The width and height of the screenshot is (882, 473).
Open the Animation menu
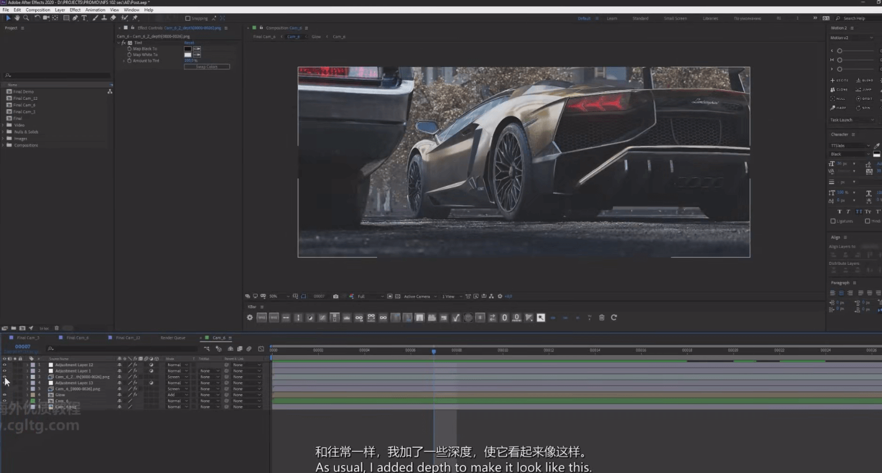tap(95, 10)
